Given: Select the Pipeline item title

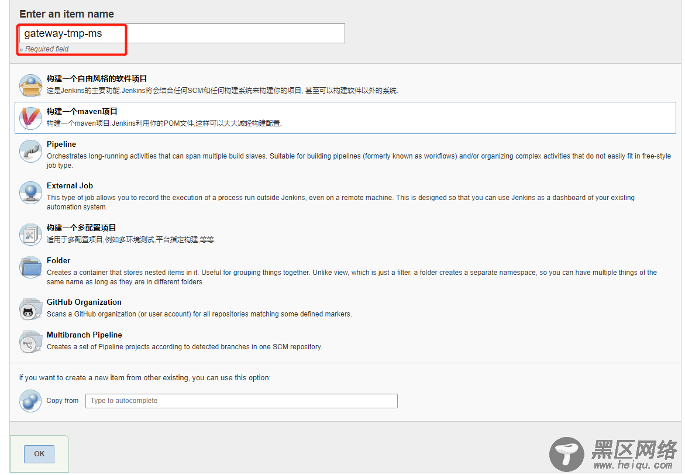Looking at the screenshot, I should pyautogui.click(x=61, y=144).
